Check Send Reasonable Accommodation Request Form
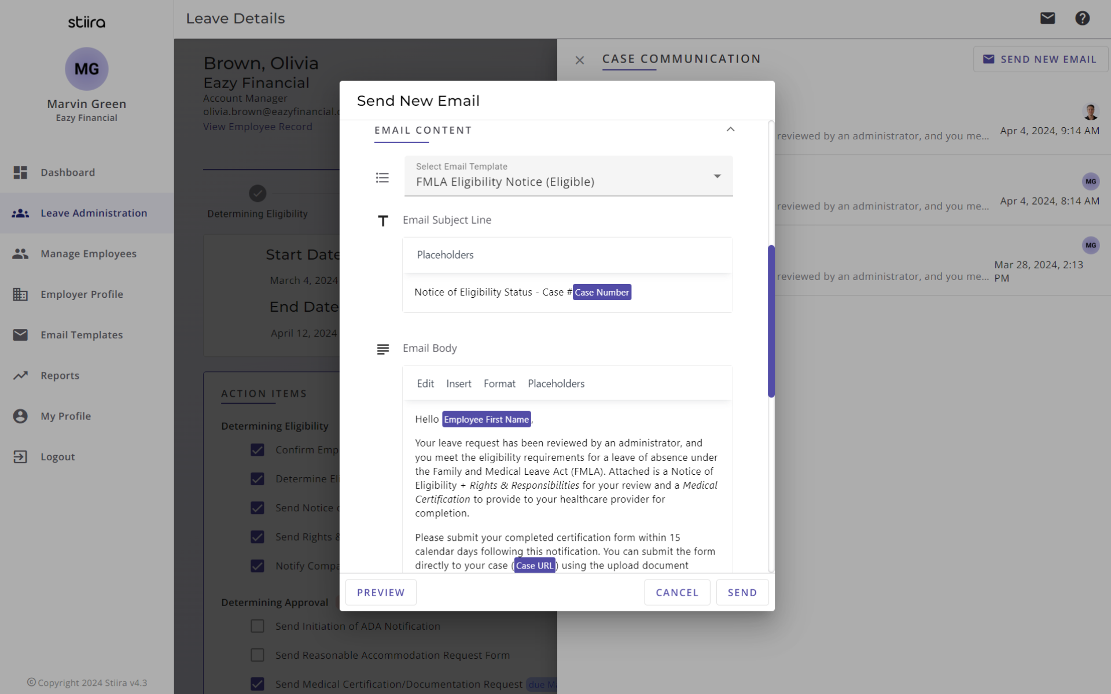The height and width of the screenshot is (694, 1111). pyautogui.click(x=257, y=655)
